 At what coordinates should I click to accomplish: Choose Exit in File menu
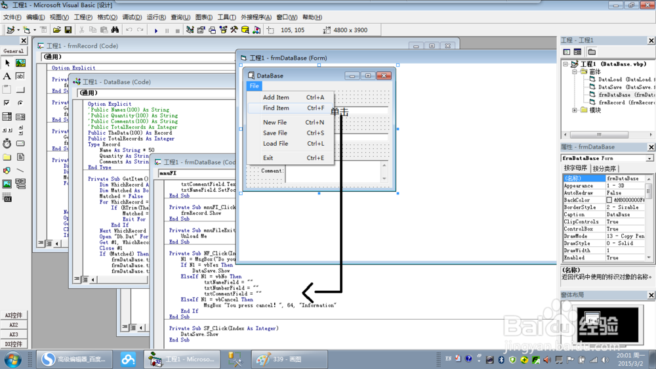tap(291, 158)
